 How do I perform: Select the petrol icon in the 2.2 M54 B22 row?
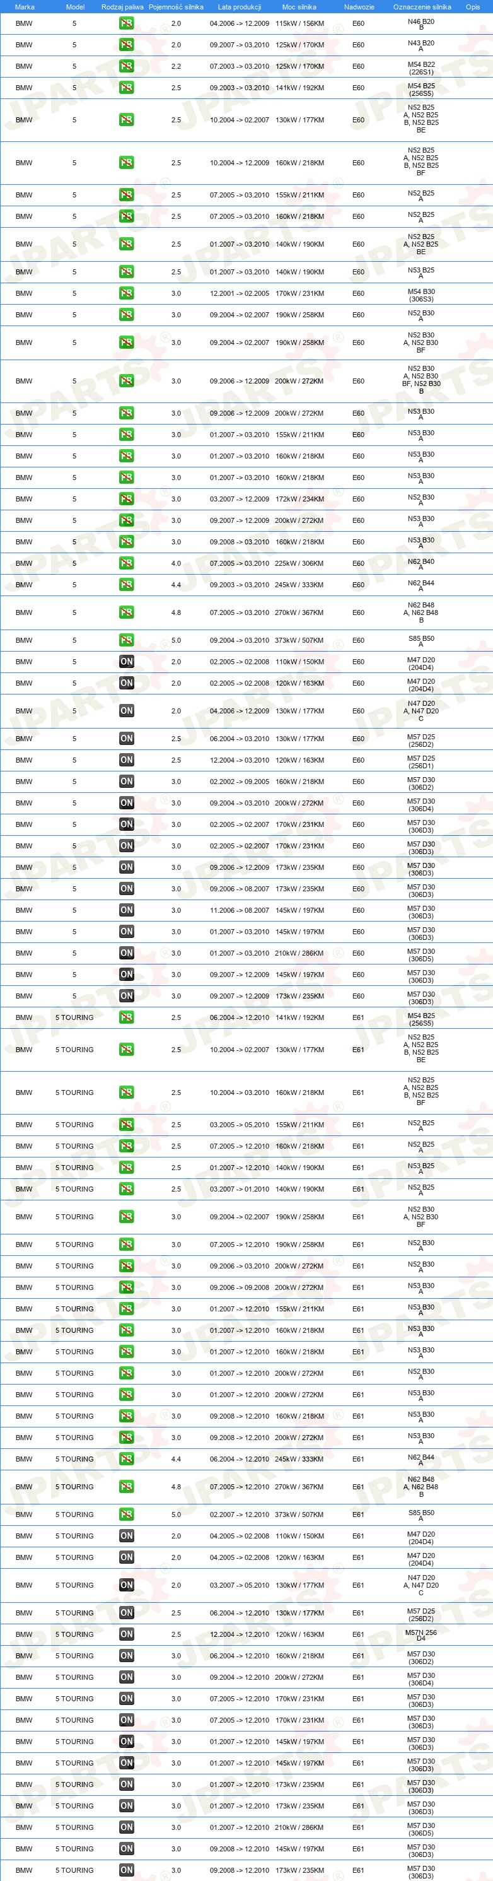click(126, 66)
